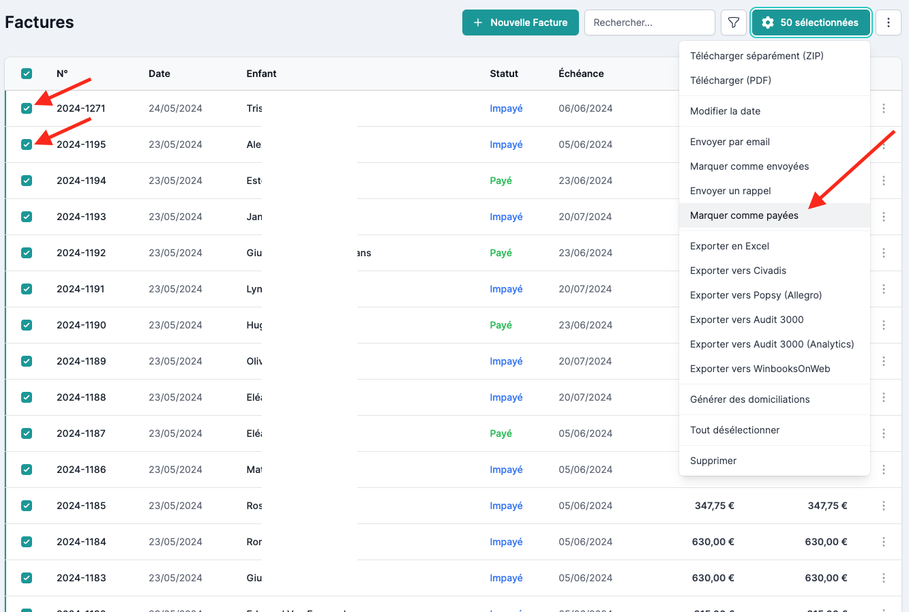Image resolution: width=909 pixels, height=612 pixels.
Task: Click three-dot menu on invoice 2024-1193 row
Action: 883,217
